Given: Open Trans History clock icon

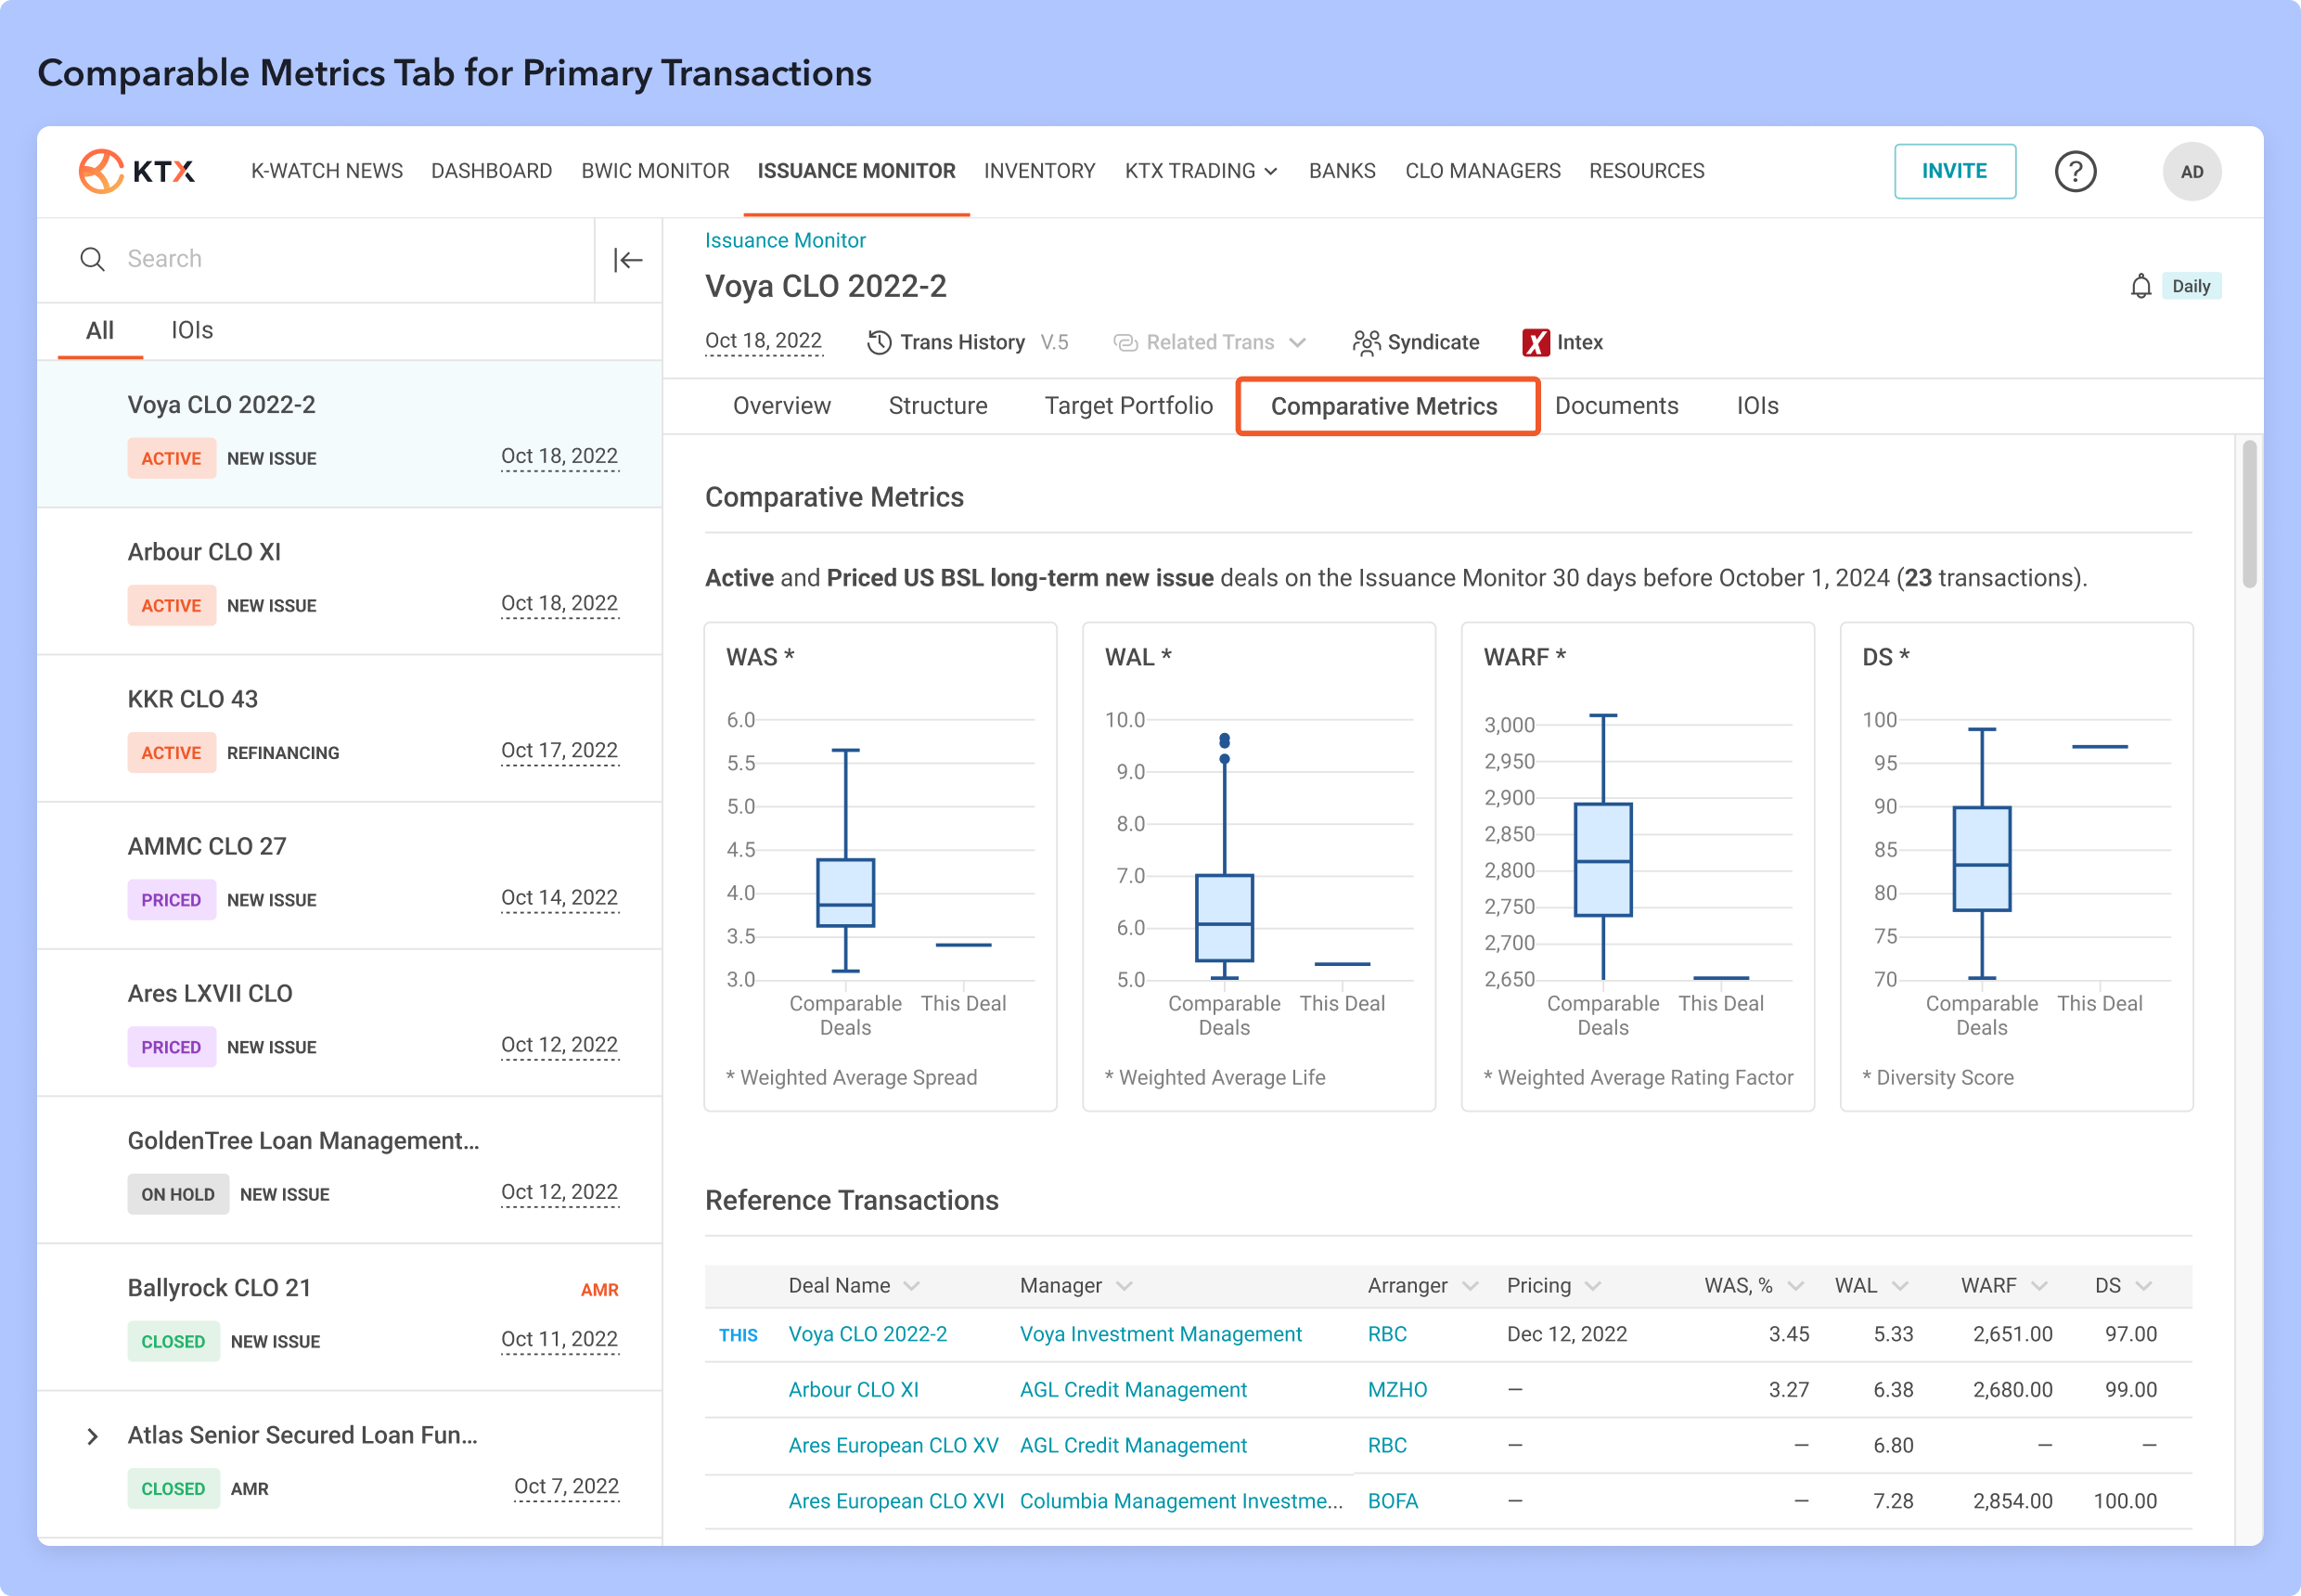Looking at the screenshot, I should [x=879, y=343].
